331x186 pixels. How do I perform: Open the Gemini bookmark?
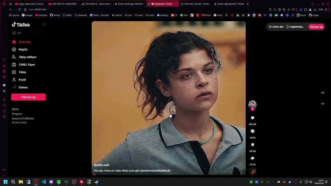117,15
